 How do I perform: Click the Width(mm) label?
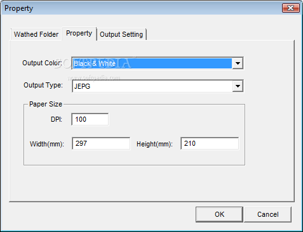[x=47, y=144]
